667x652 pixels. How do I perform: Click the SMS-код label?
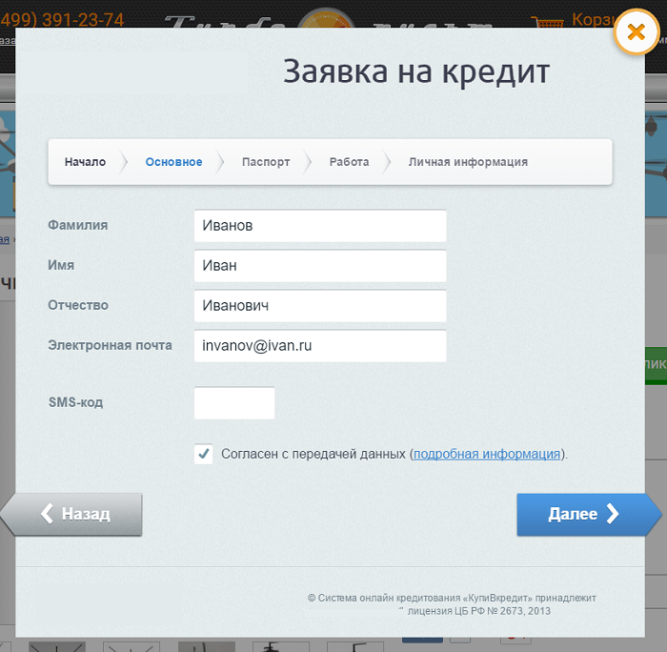pyautogui.click(x=75, y=402)
